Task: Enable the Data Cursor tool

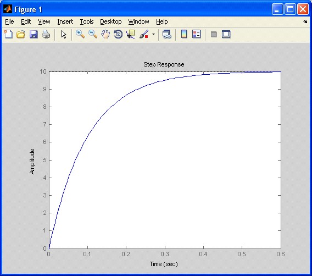Action: coord(131,34)
